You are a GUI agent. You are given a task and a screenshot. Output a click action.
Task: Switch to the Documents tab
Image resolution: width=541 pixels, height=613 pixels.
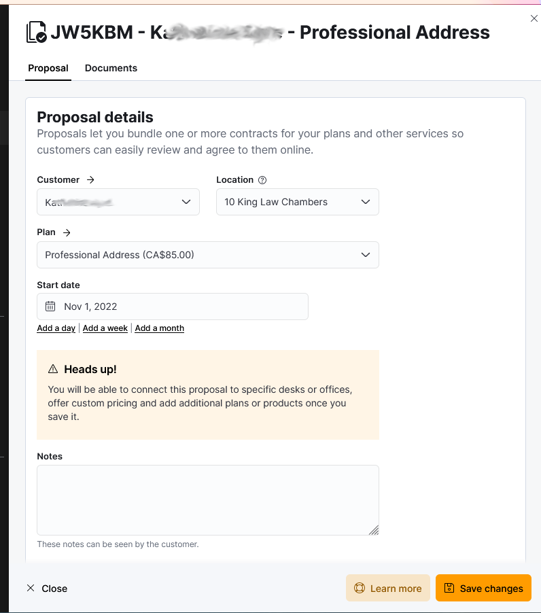111,68
